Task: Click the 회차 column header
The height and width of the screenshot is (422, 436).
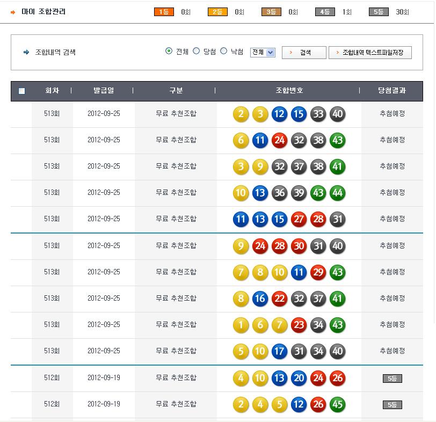Action: point(52,91)
